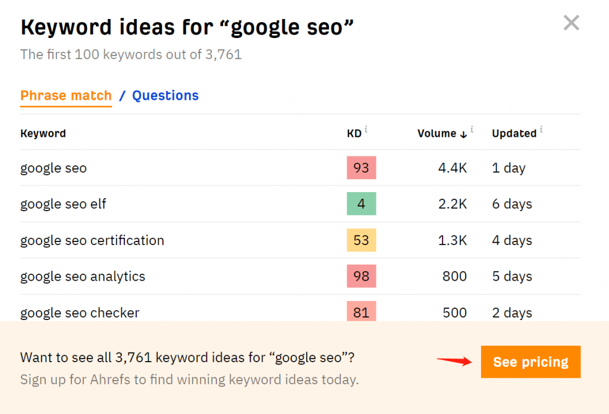Click the keyword 'google seo' in the table
This screenshot has height=414, width=609.
tap(53, 168)
